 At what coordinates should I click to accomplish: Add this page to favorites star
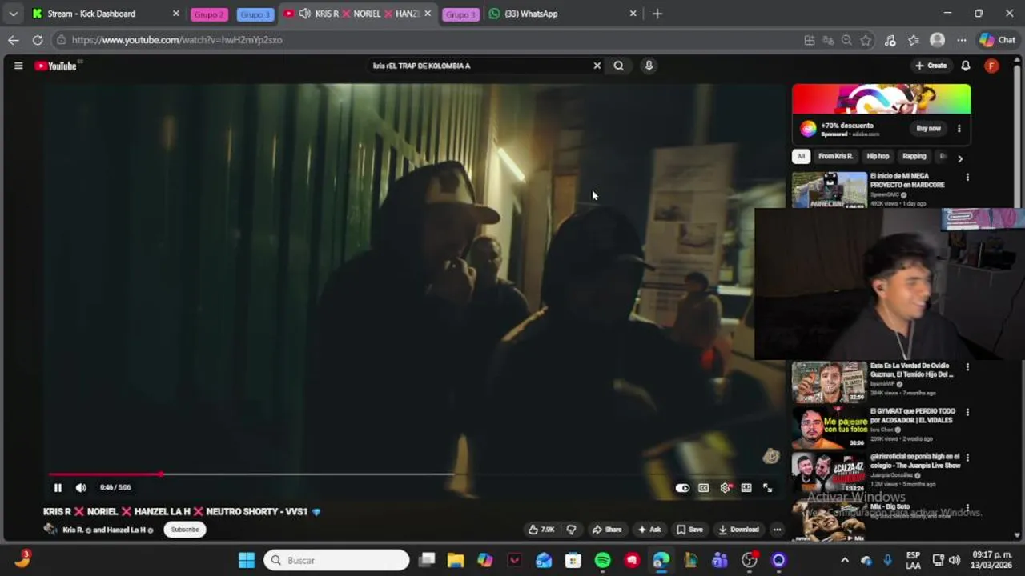coord(866,40)
